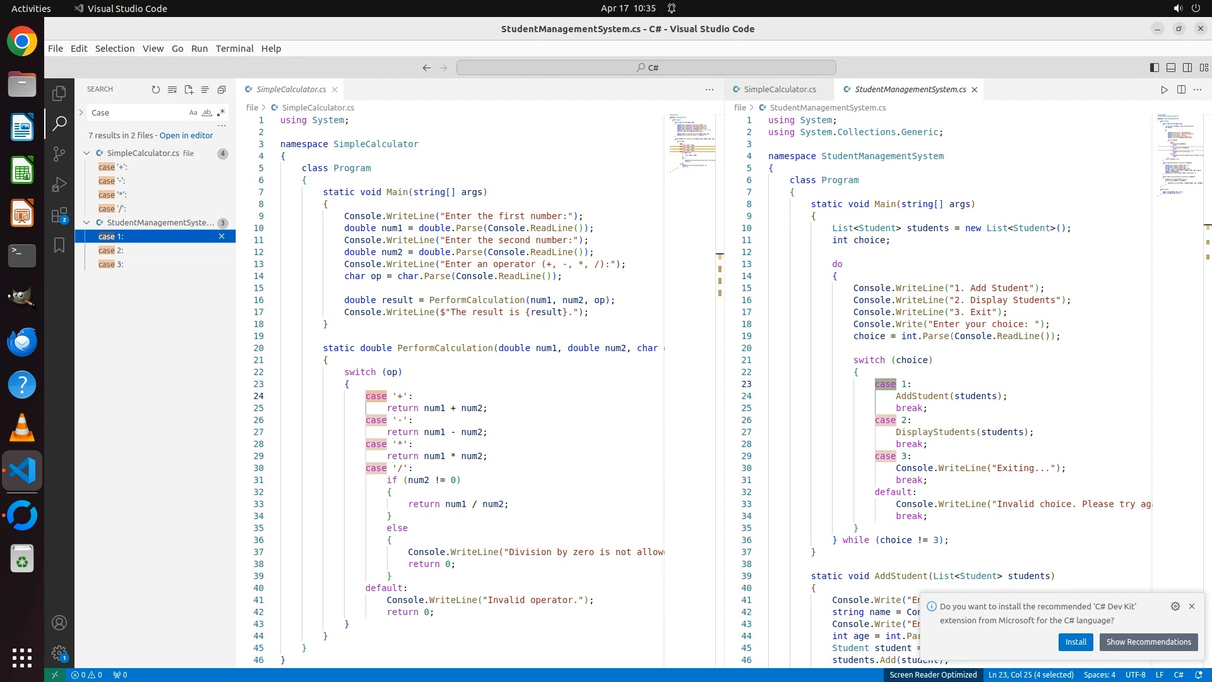Collapse StudentManagementSystem search results group

tap(86, 222)
